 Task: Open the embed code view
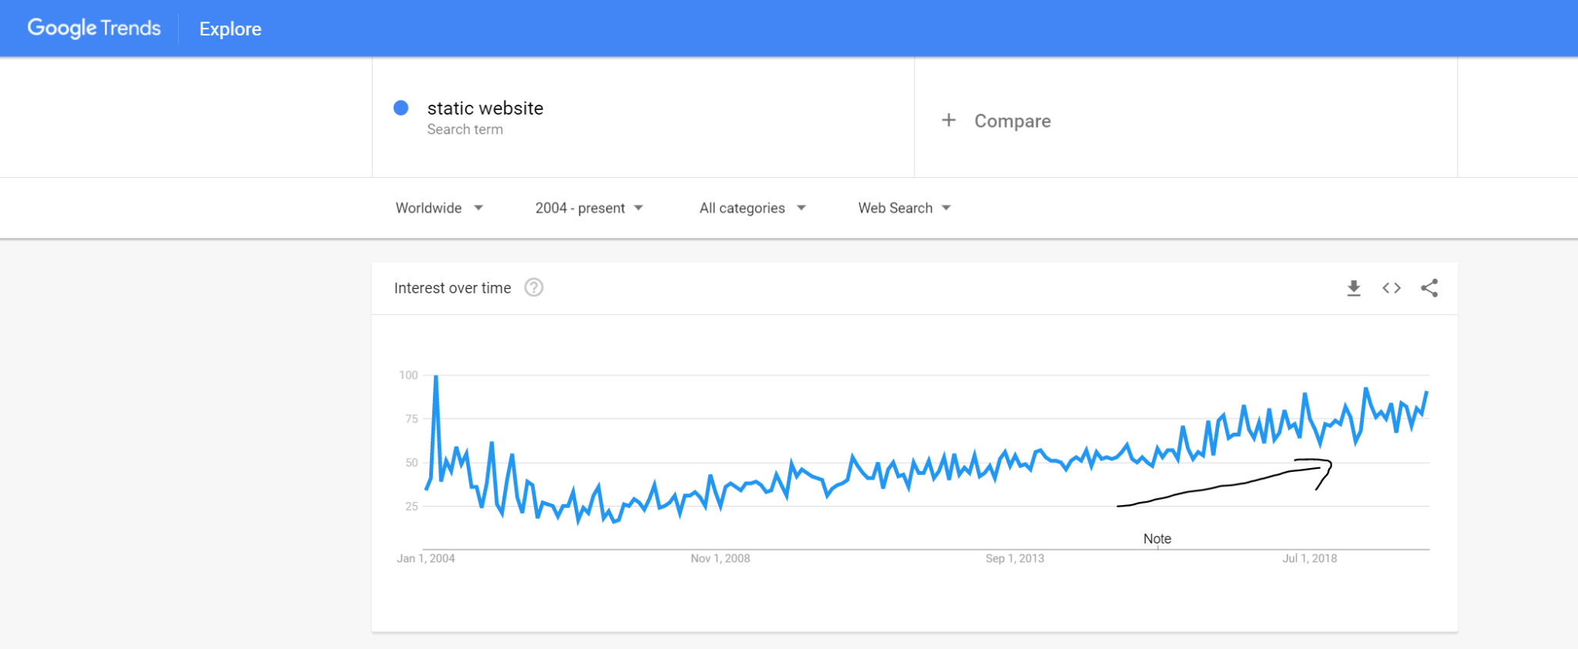[x=1392, y=288]
